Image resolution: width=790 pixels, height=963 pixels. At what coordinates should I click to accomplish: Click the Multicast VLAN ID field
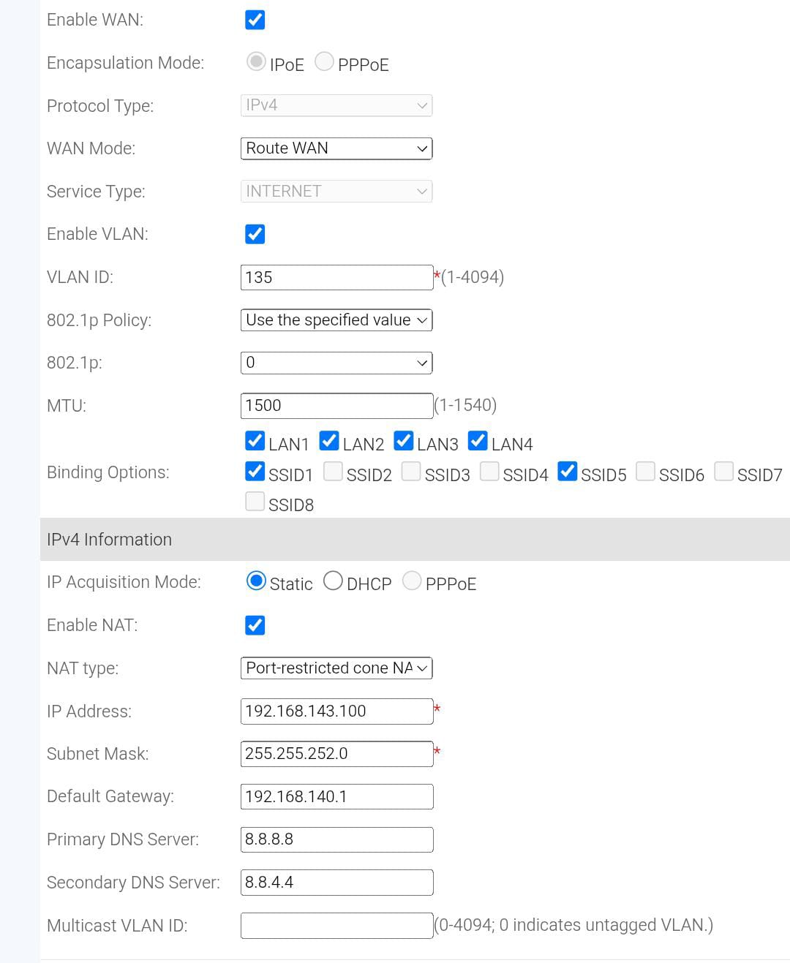336,926
